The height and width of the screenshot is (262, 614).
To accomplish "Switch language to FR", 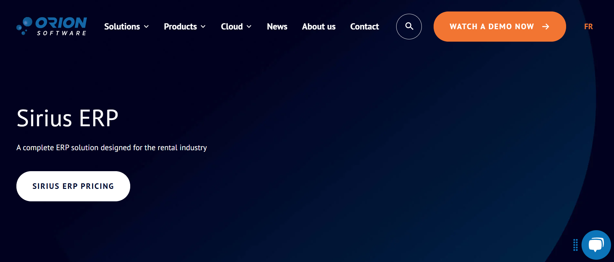I will click(x=588, y=27).
